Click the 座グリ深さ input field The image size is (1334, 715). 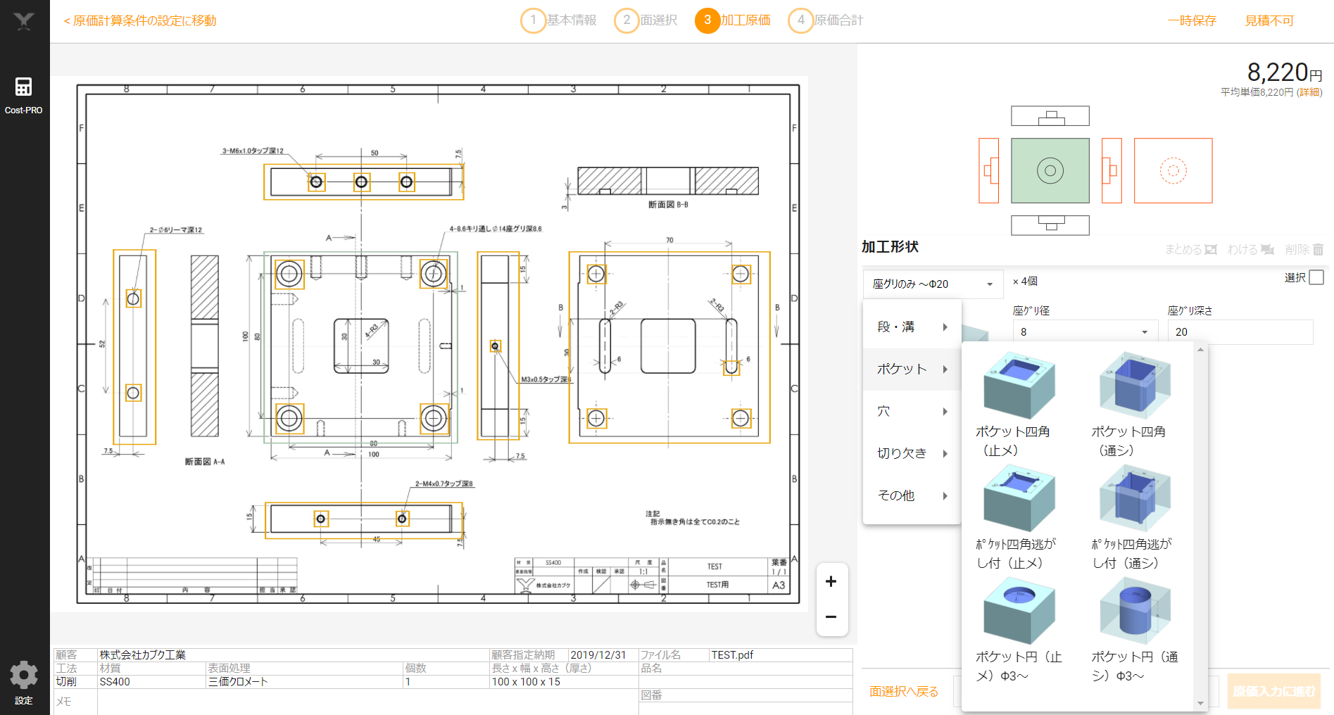click(x=1240, y=332)
